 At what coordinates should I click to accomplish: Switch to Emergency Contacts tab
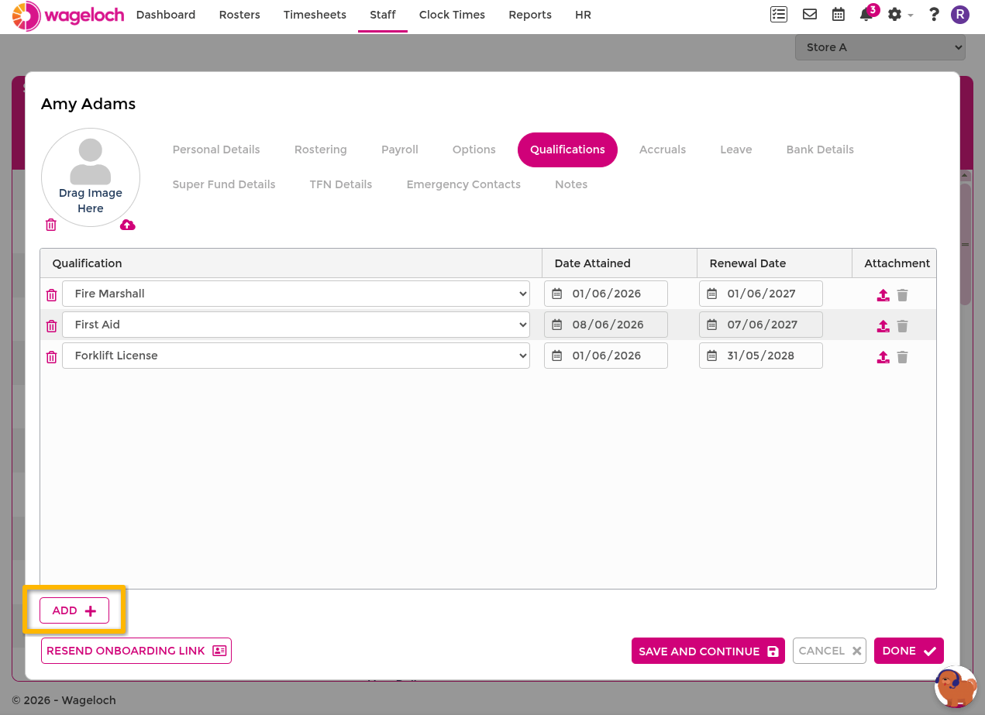pyautogui.click(x=463, y=184)
